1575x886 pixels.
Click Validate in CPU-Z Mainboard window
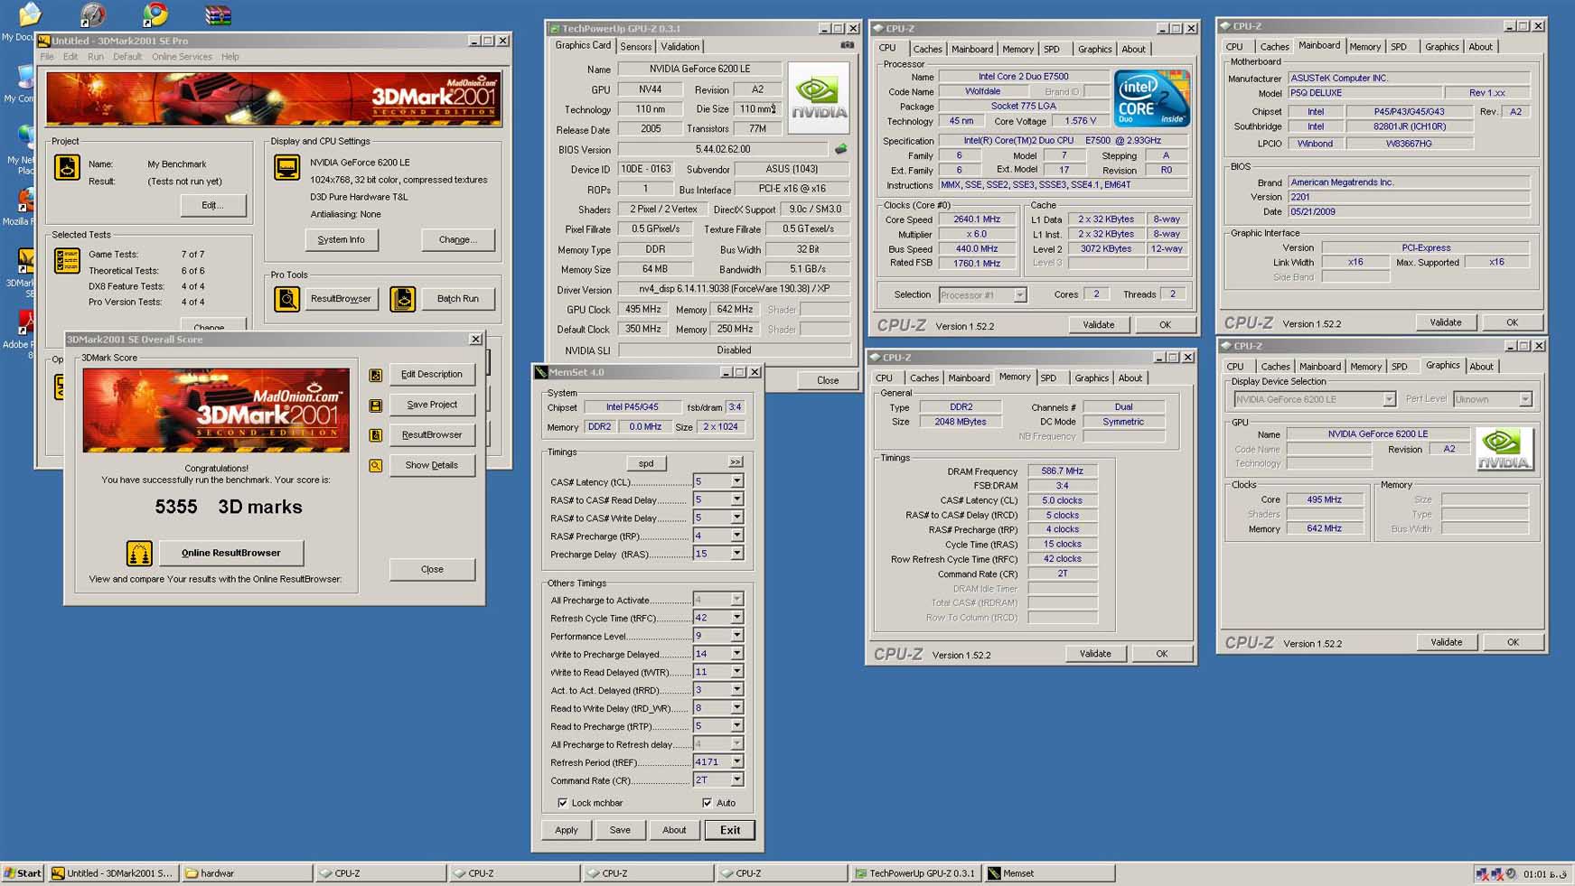[1446, 322]
